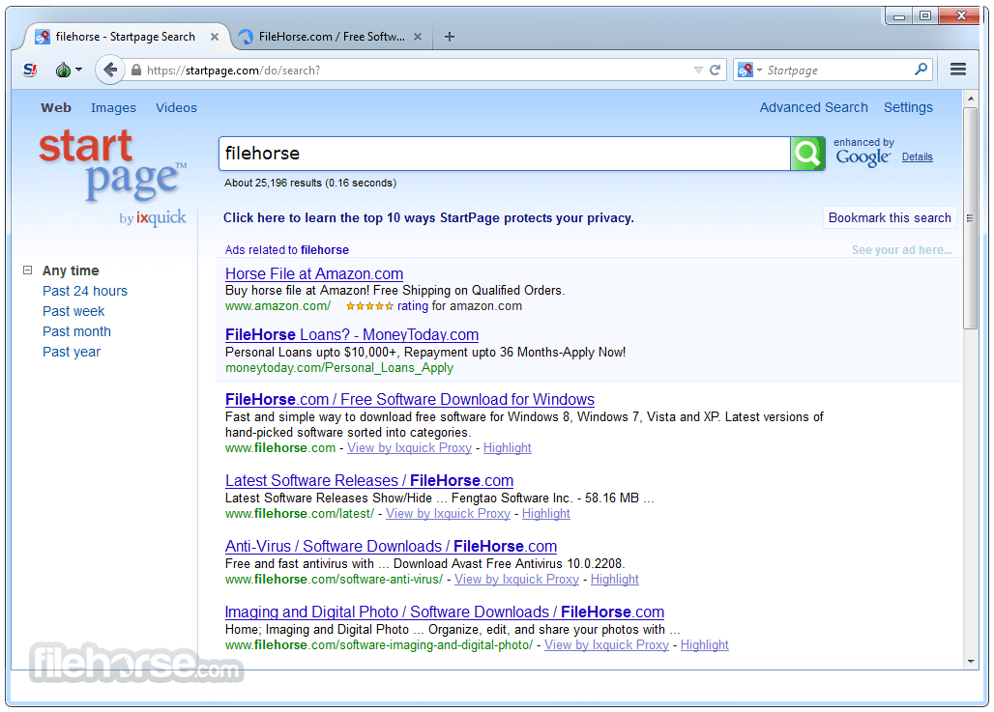Viewport: 994px width, 712px height.
Task: Switch to Videos search
Action: (176, 107)
